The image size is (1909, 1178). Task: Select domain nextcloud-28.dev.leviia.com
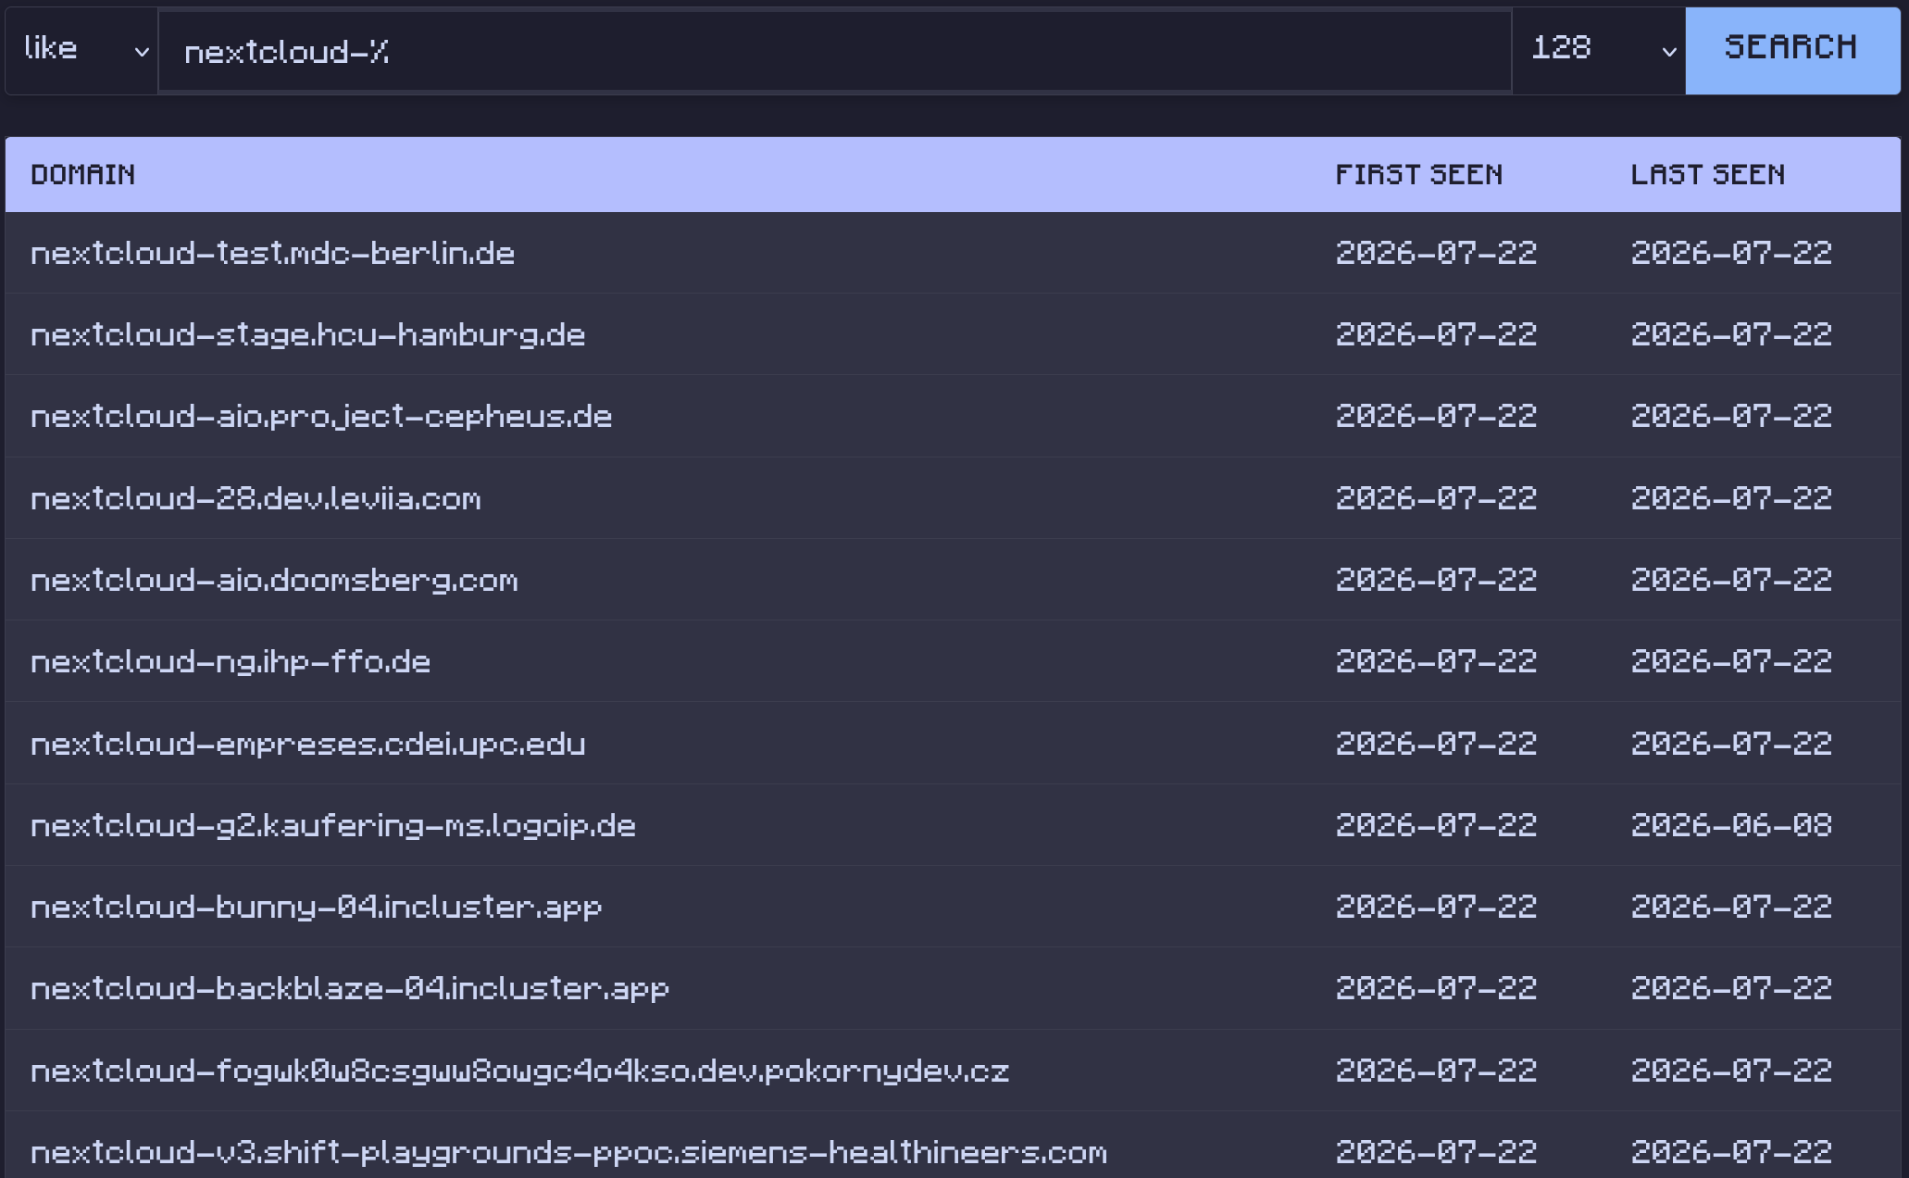click(256, 498)
